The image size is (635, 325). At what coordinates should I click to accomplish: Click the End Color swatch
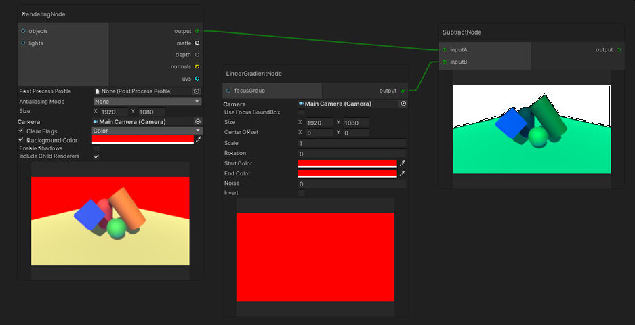[x=347, y=173]
